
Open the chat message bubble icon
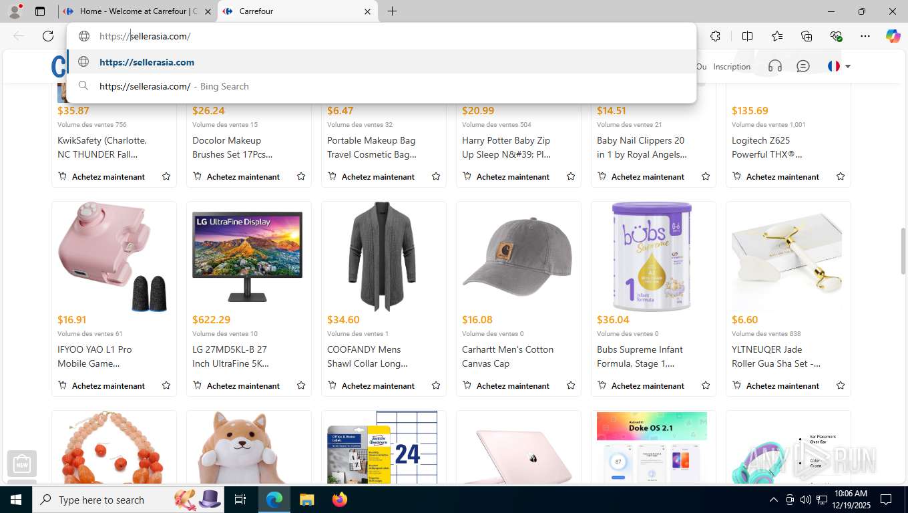803,66
